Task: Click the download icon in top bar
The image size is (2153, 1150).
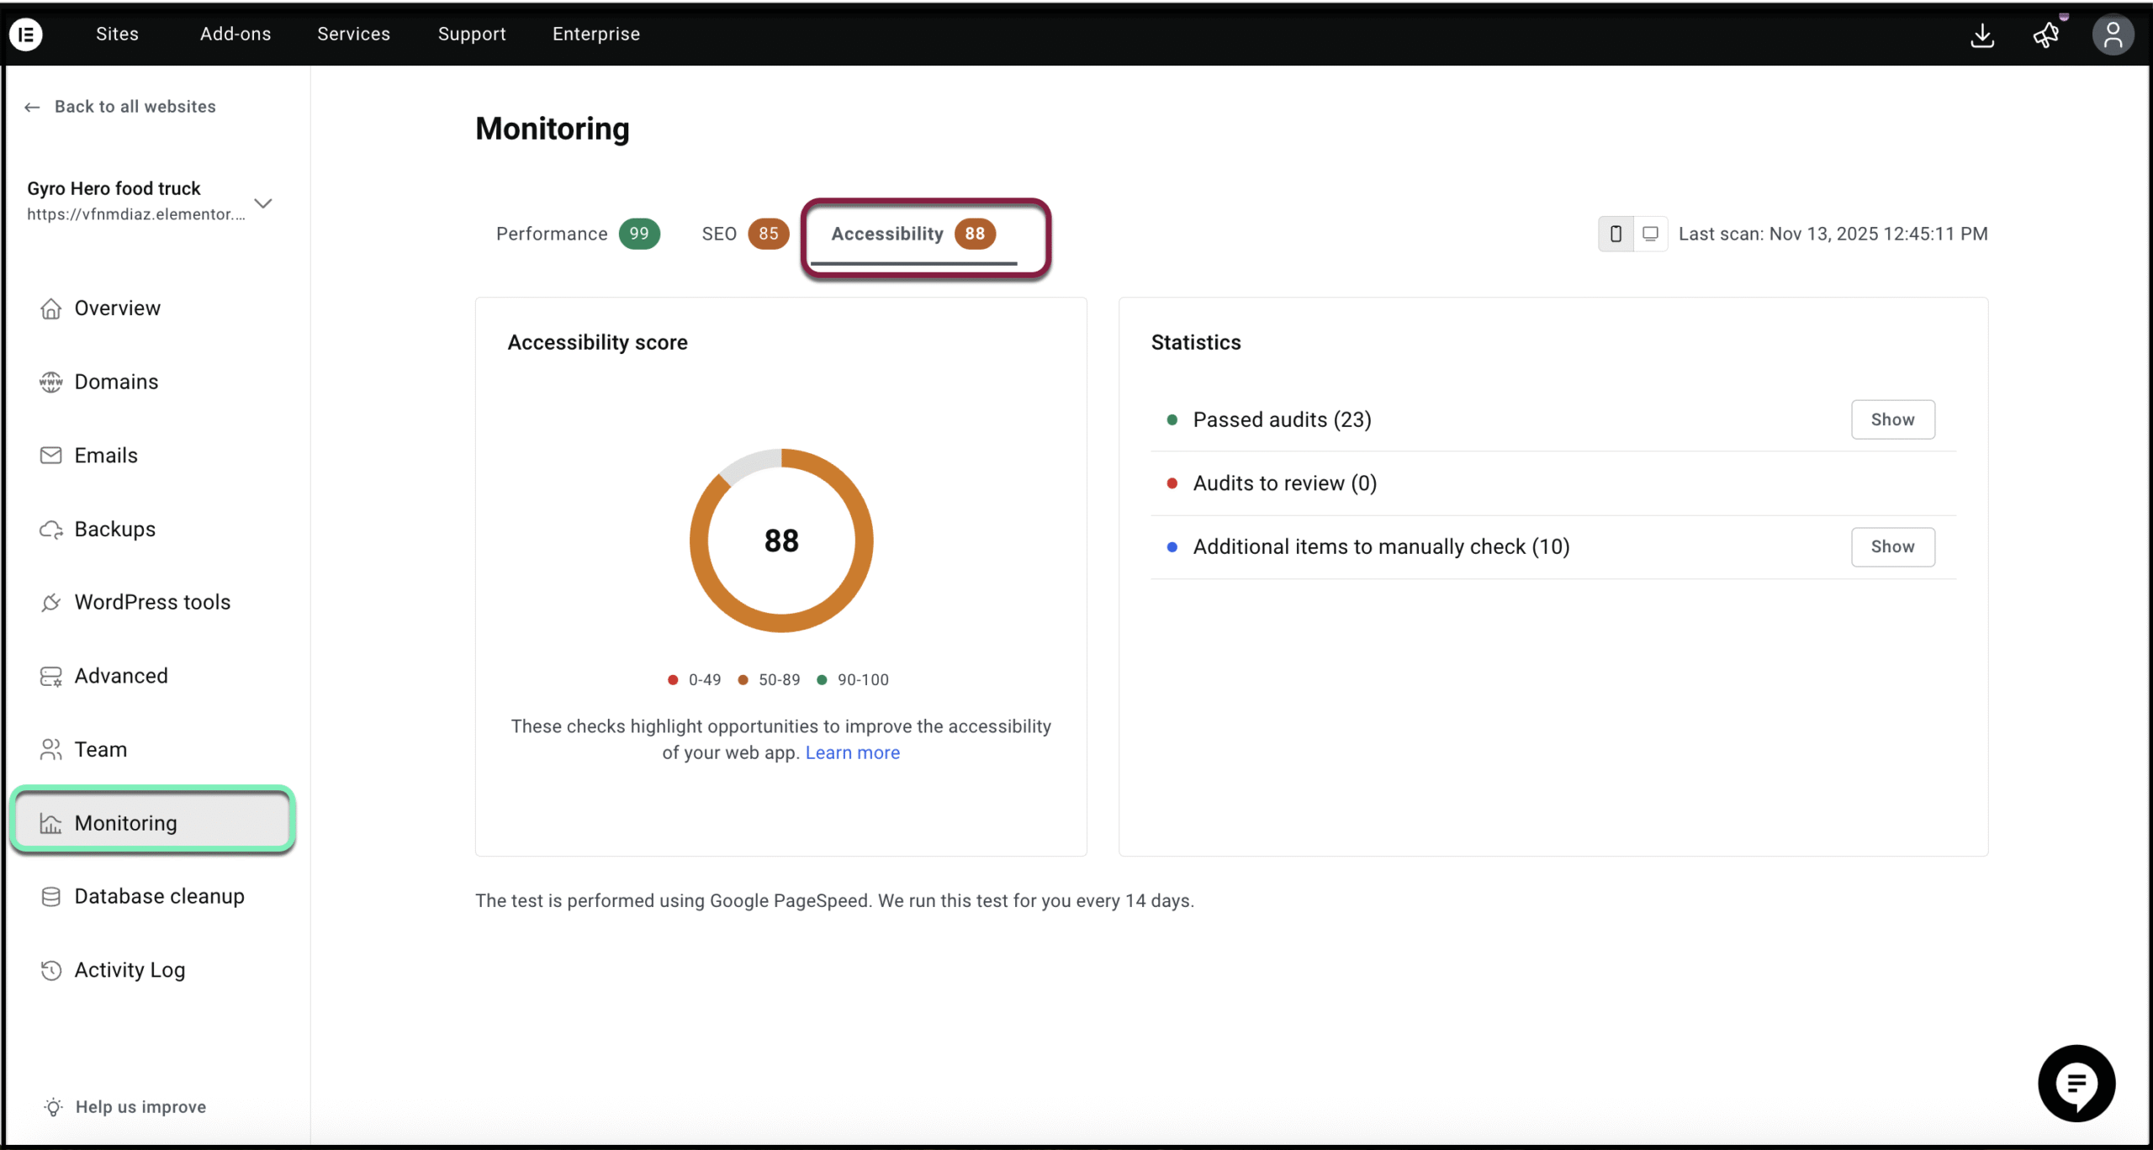Action: [1982, 35]
